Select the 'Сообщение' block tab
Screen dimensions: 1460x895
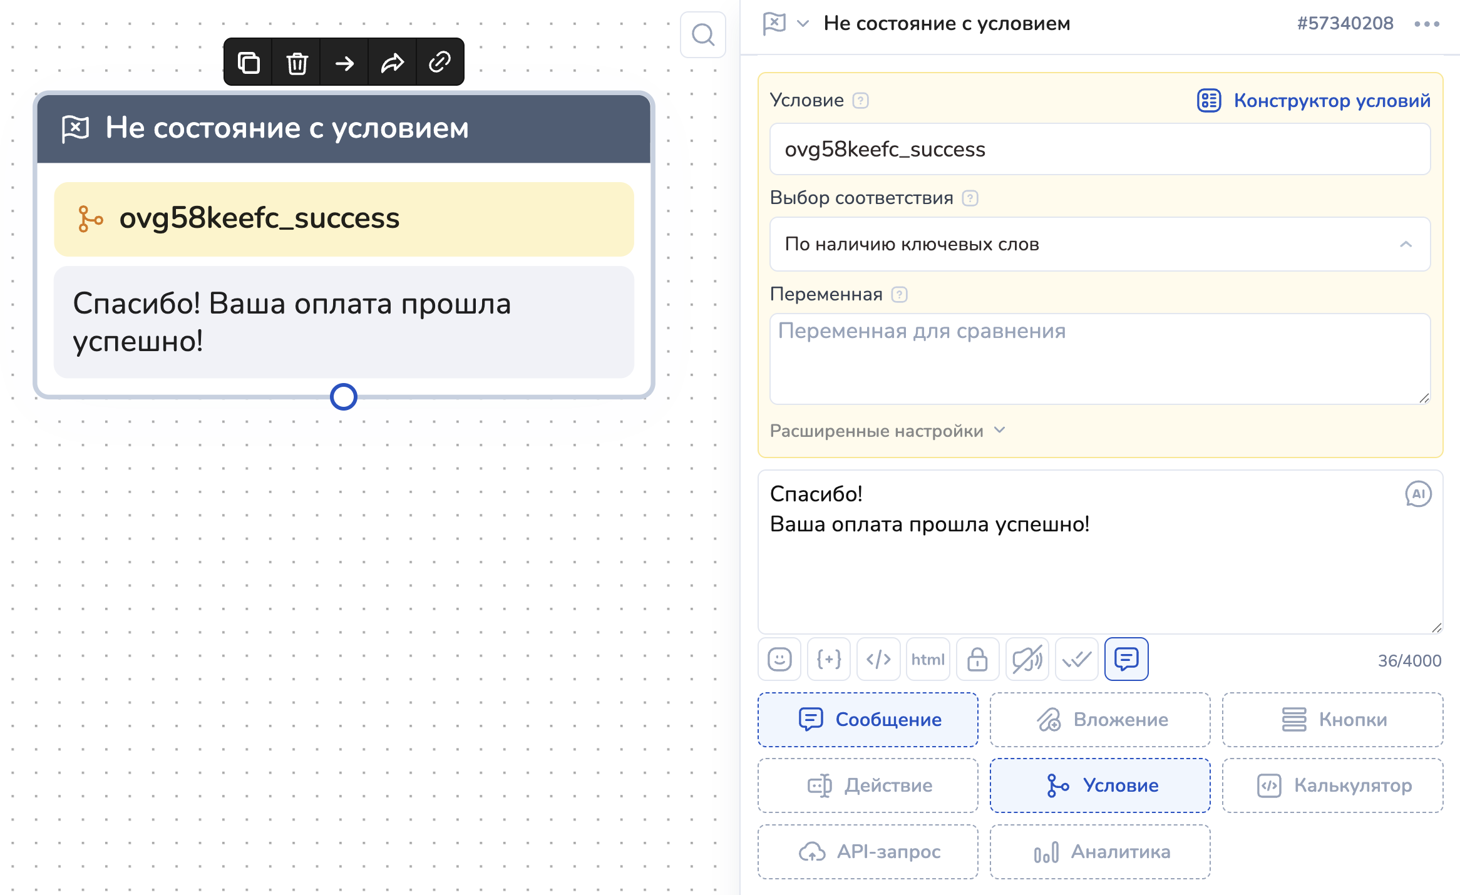pyautogui.click(x=868, y=720)
